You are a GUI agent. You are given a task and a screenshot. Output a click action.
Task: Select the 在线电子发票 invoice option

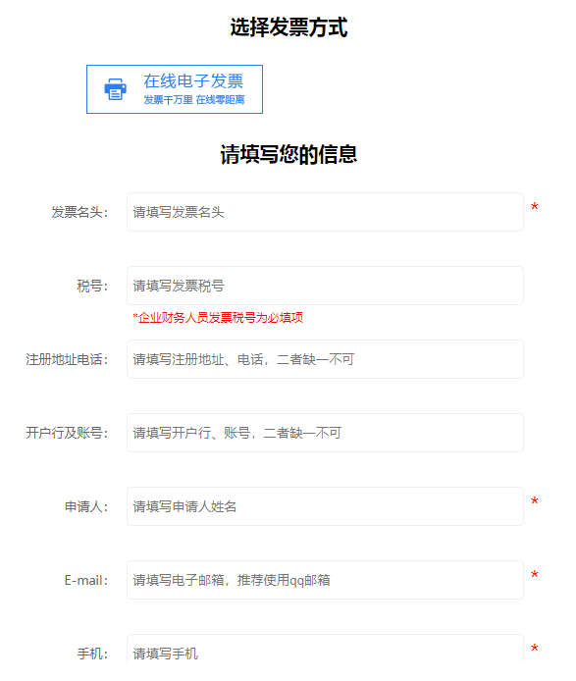(175, 89)
